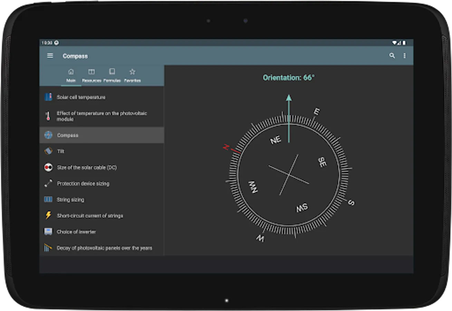Click the W marker outside the dial

pos(260,238)
